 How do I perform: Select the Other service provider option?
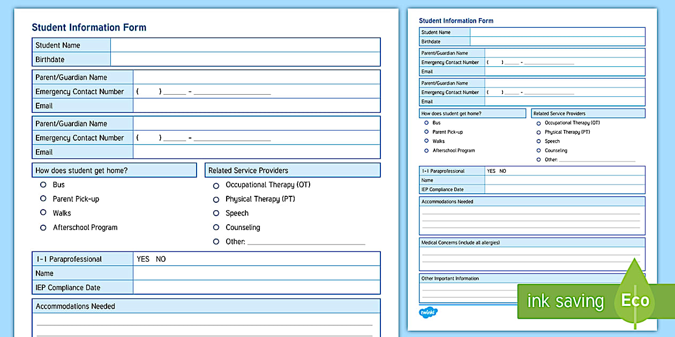tap(217, 241)
